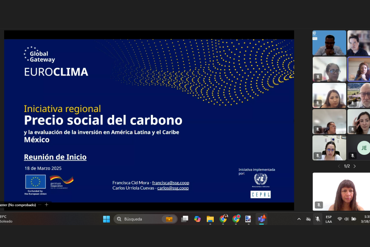Open the Wi-Fi network tray icon
This screenshot has width=370, height=247.
(x=340, y=219)
